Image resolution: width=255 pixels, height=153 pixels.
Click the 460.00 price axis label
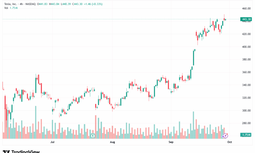click(246, 8)
